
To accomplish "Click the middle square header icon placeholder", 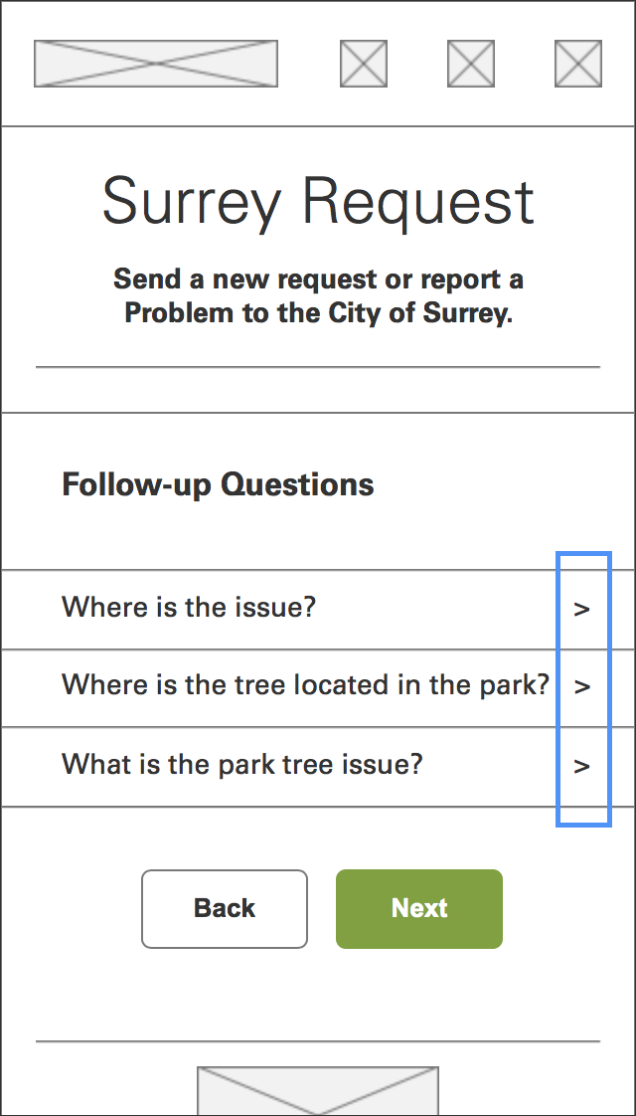I will click(x=471, y=64).
